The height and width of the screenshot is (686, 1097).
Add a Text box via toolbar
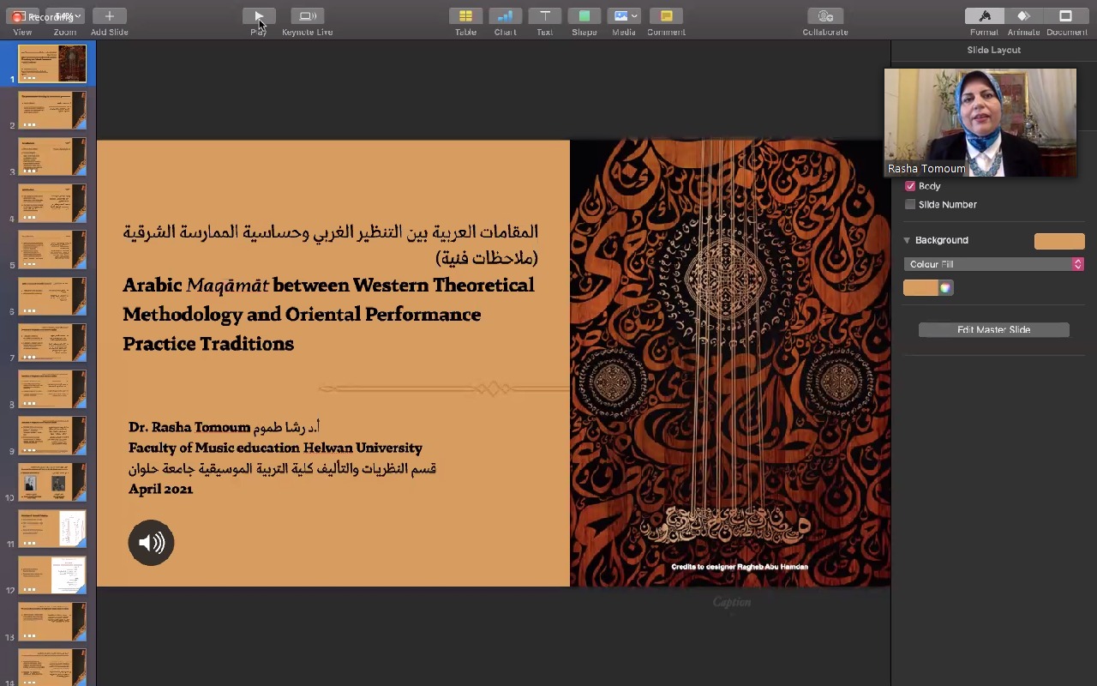pos(544,16)
